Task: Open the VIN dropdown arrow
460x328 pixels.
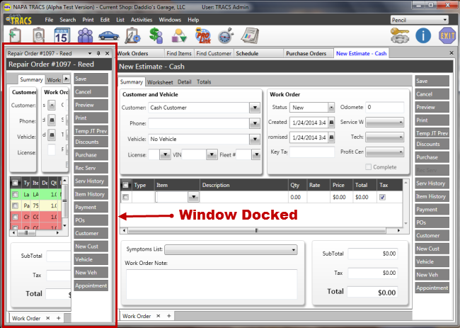Action: (212, 154)
